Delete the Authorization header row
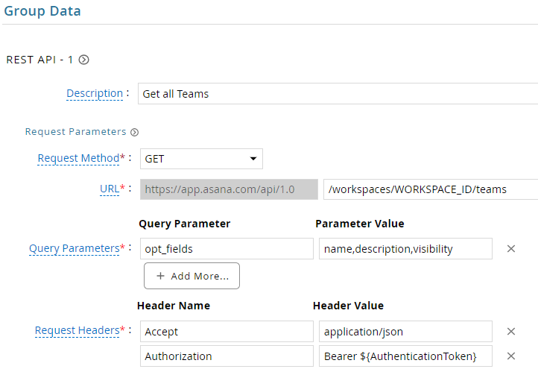 tap(511, 356)
